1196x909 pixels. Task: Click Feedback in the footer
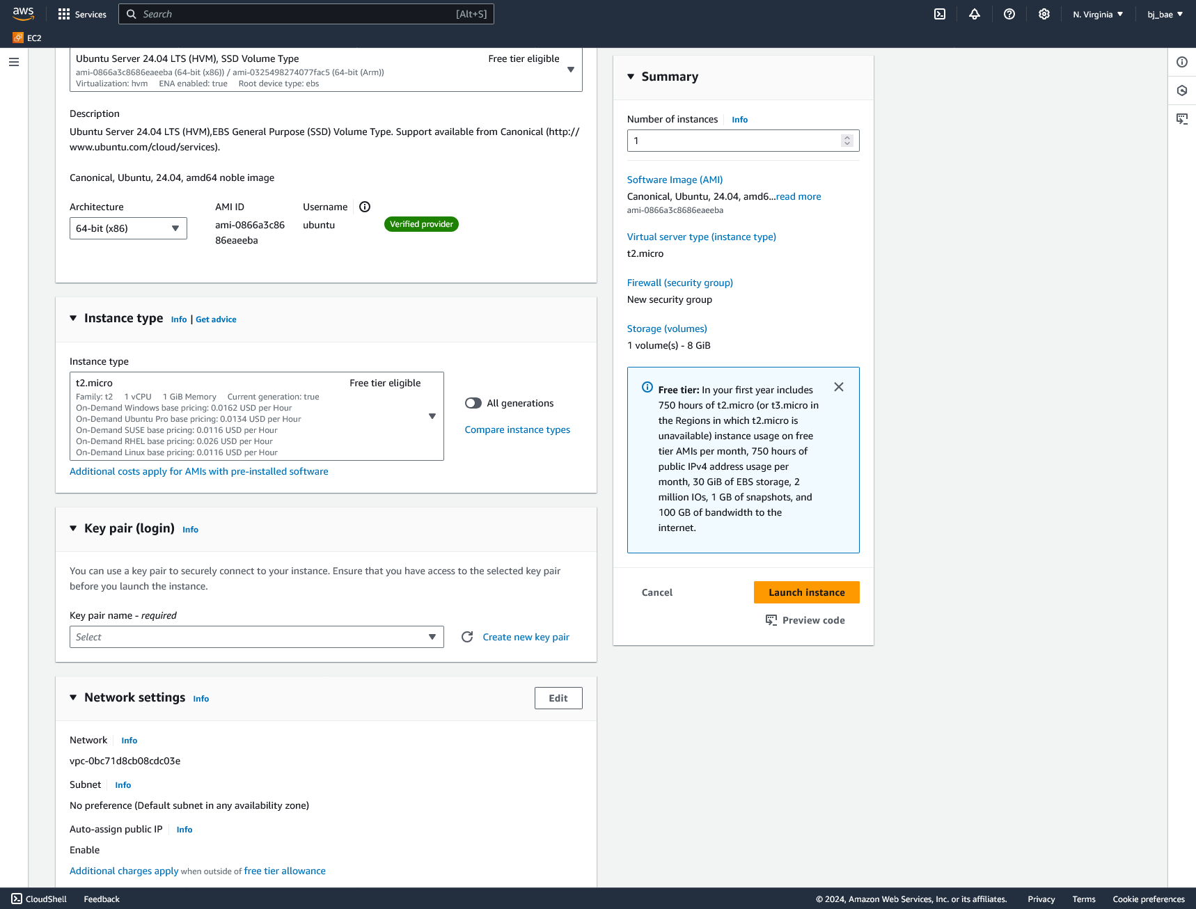coord(102,899)
